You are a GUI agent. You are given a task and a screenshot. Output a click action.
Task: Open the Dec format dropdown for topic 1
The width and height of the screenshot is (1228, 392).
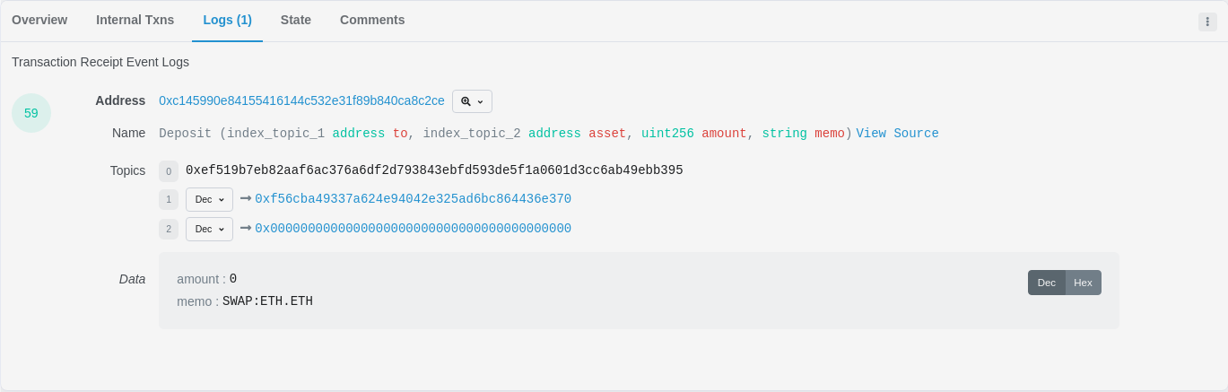[x=209, y=200]
